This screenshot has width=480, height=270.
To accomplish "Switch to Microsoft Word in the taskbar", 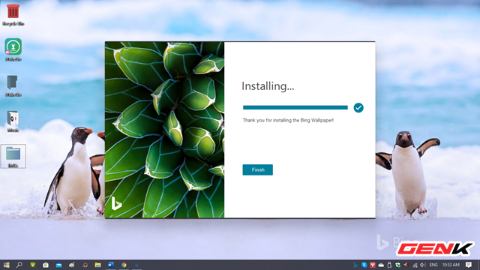I will 111,265.
